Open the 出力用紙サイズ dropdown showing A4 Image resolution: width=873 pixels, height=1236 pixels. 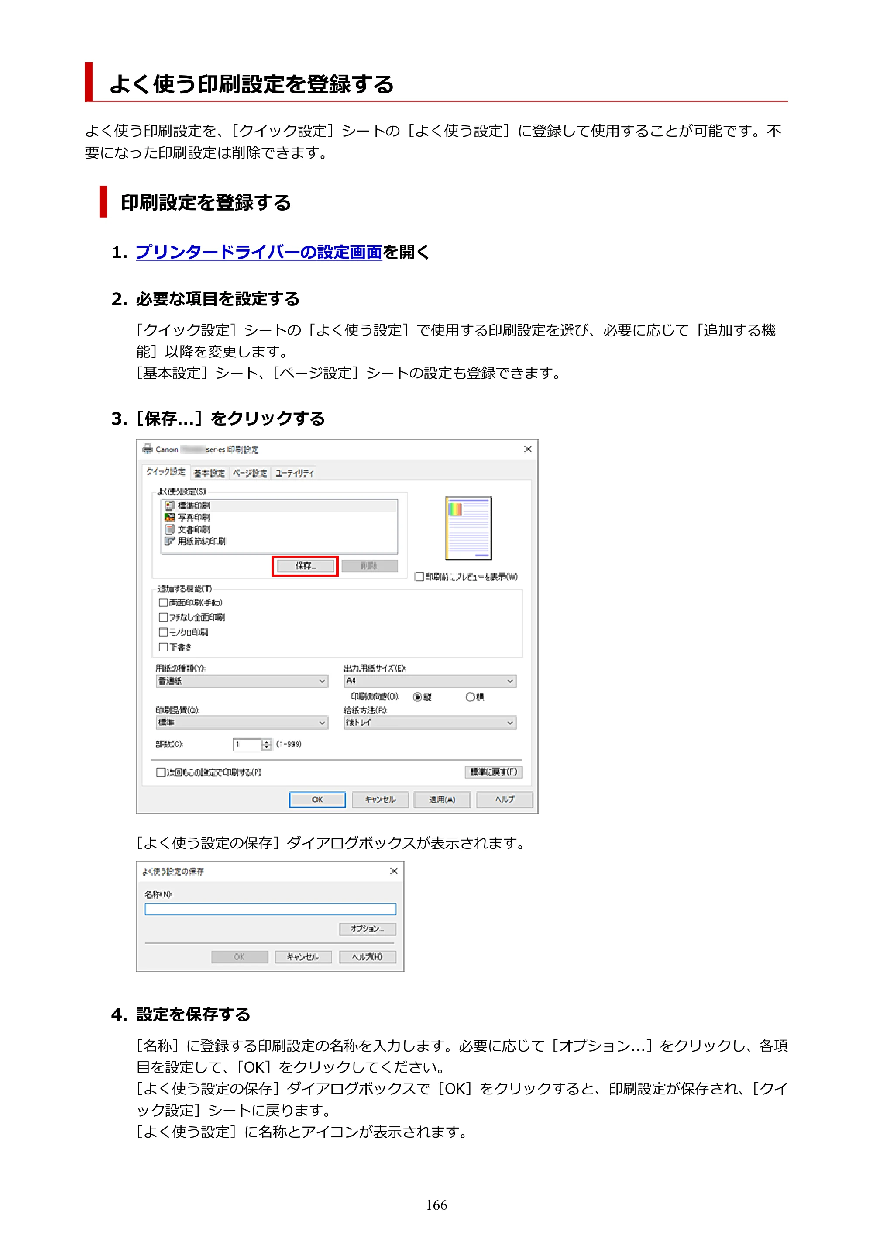tap(430, 681)
